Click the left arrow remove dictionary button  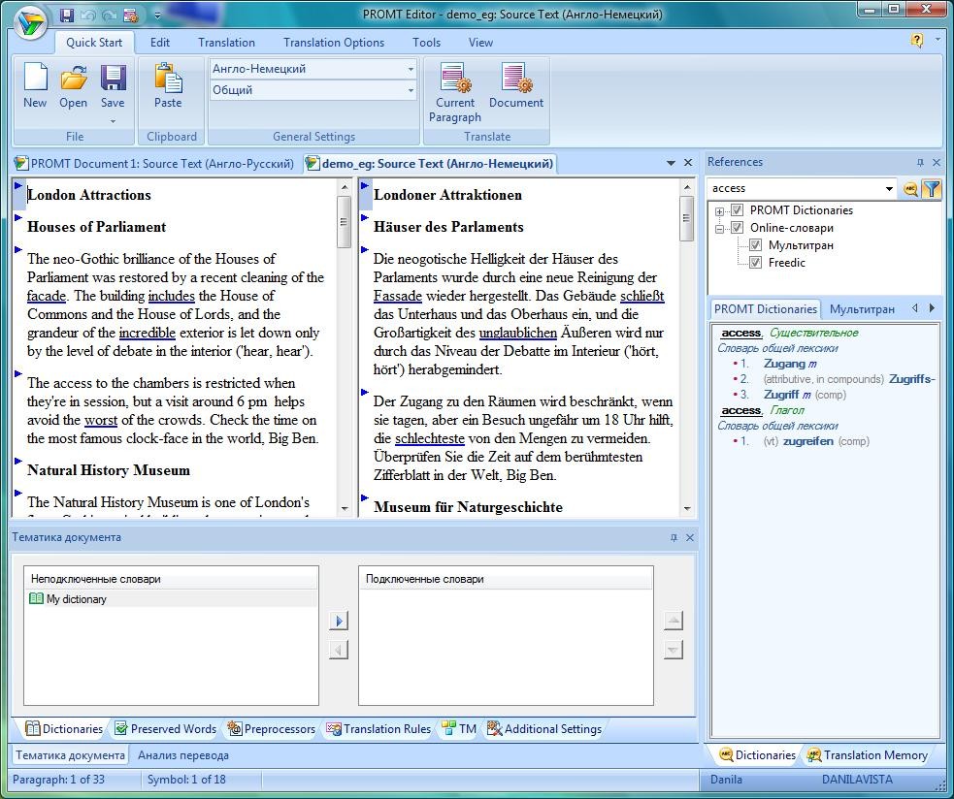pyautogui.click(x=339, y=650)
